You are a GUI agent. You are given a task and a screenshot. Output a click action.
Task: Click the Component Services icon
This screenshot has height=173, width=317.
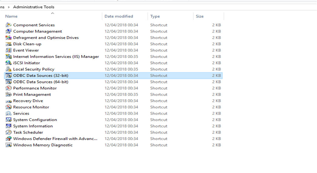pyautogui.click(x=8, y=25)
